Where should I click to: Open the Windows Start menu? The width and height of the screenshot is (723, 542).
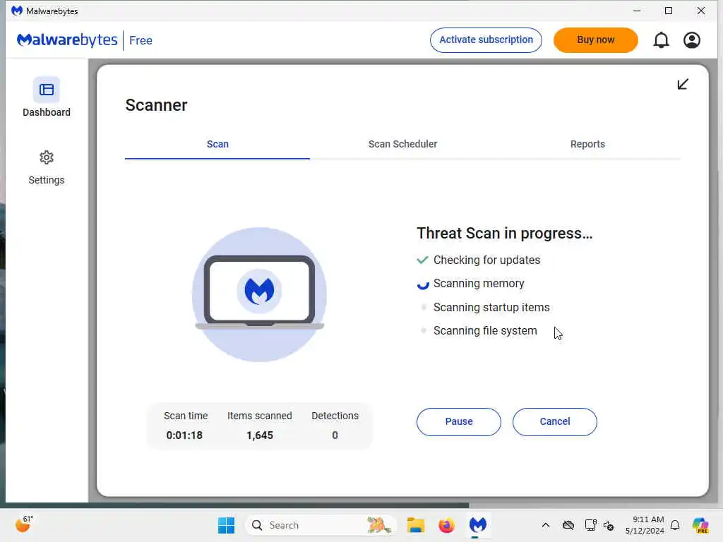pyautogui.click(x=226, y=525)
